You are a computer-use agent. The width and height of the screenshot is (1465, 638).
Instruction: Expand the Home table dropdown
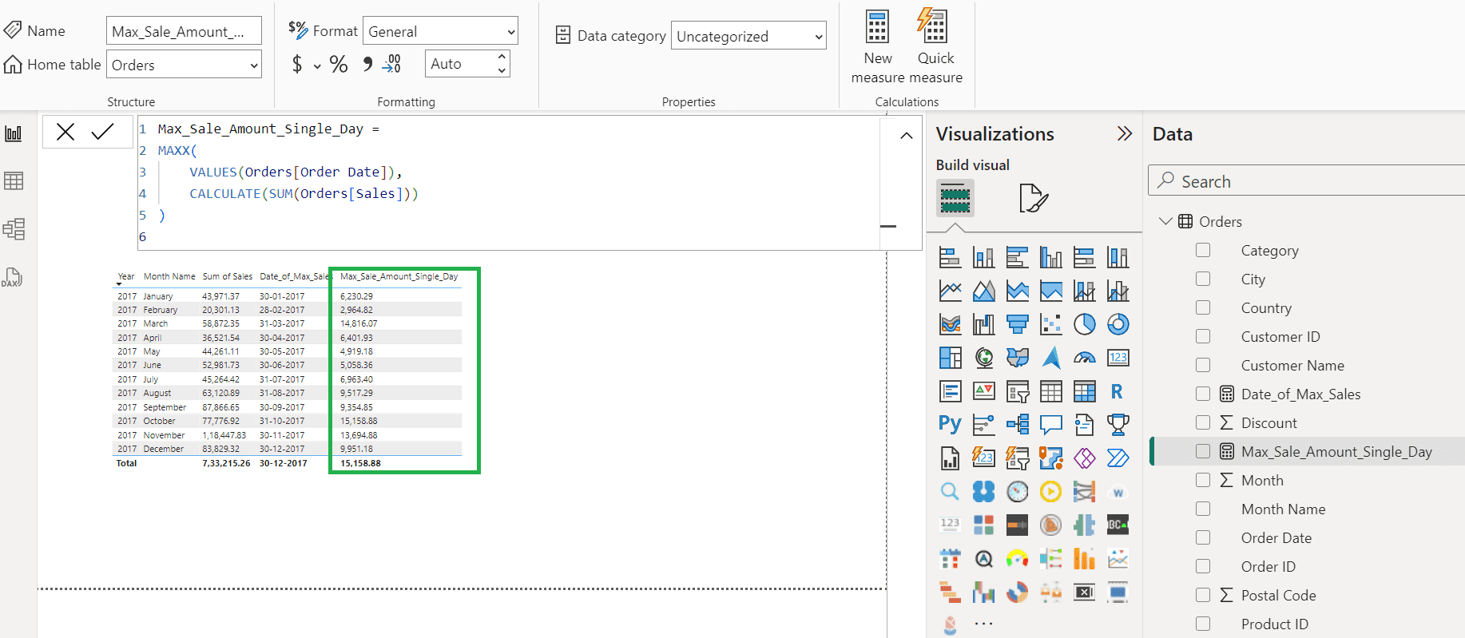184,65
